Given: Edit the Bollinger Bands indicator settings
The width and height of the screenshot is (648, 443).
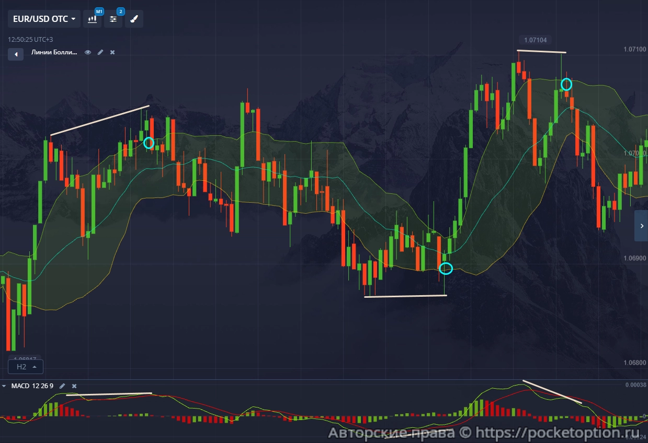Looking at the screenshot, I should (100, 52).
